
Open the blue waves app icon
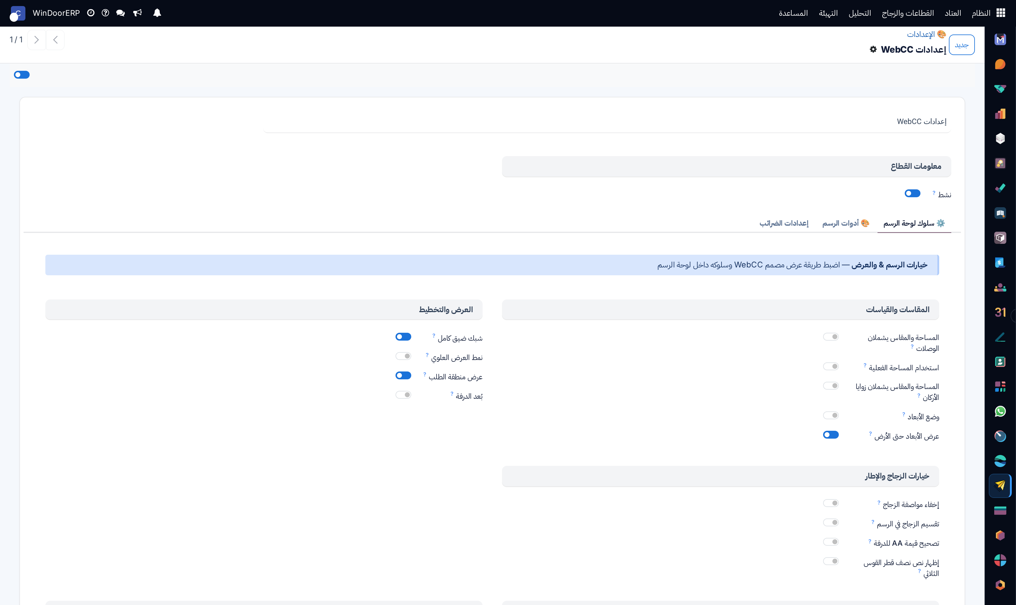[1000, 461]
